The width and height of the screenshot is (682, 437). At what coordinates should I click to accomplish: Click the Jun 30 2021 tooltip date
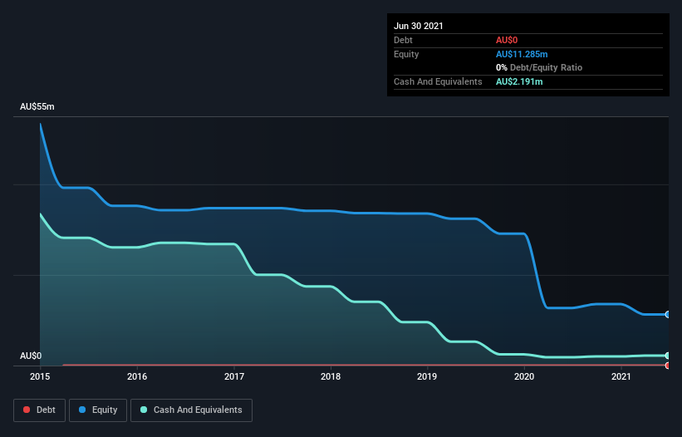tap(419, 26)
